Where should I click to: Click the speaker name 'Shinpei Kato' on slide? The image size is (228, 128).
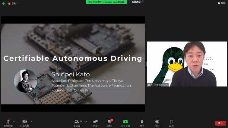(71, 74)
